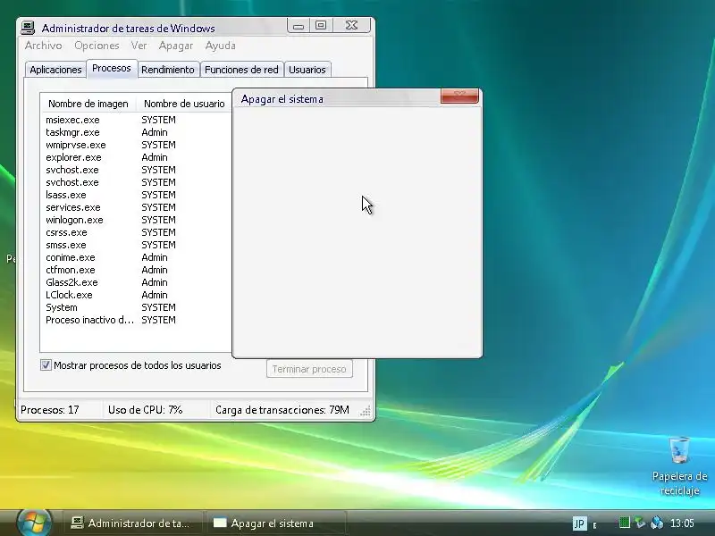Select the csrss.exe process row
The height and width of the screenshot is (536, 715).
click(x=136, y=232)
